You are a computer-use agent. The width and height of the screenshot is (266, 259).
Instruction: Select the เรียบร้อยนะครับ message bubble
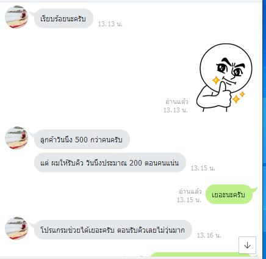tap(63, 18)
